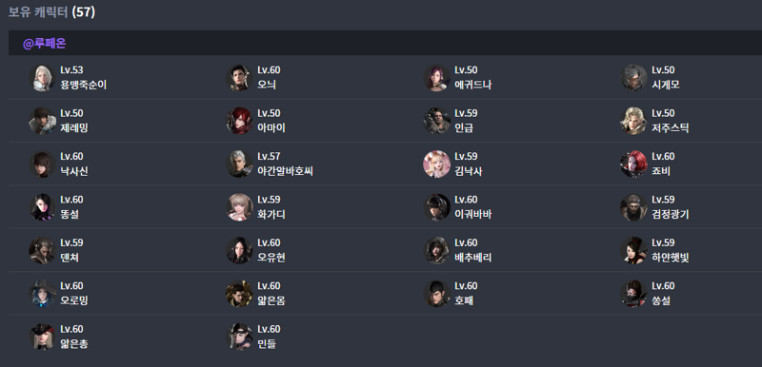Viewport: 762px width, 367px height.
Task: Click the @루페온 server header
Action: (x=44, y=44)
